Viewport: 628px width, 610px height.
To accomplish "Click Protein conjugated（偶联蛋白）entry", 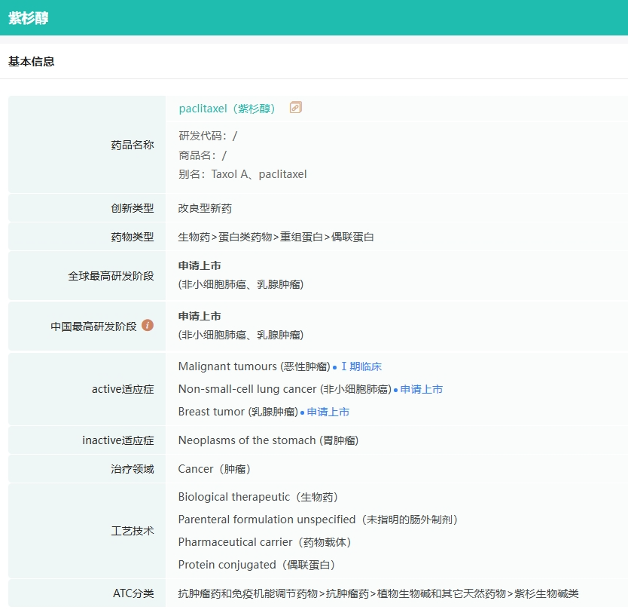I will pyautogui.click(x=257, y=566).
